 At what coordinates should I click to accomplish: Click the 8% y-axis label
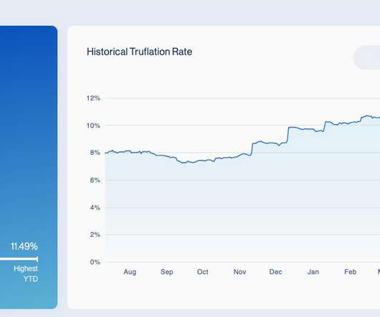coord(95,153)
